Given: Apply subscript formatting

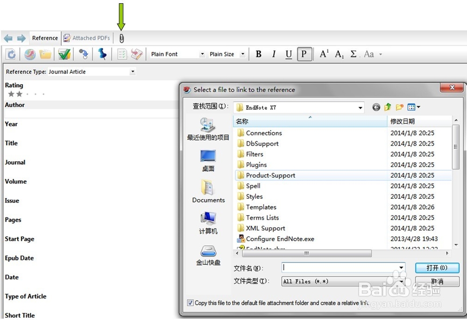Looking at the screenshot, I should coord(339,54).
